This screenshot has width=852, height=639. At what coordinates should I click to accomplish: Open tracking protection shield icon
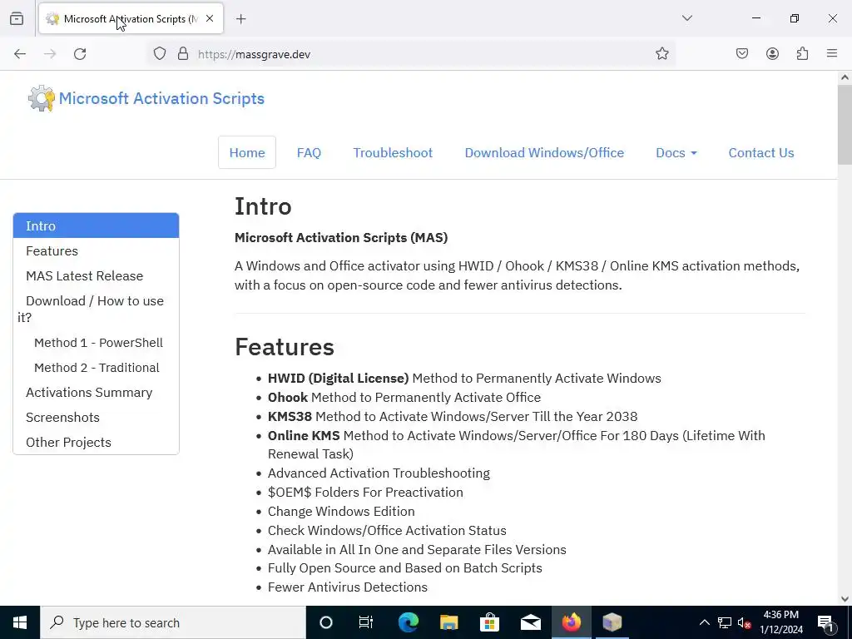159,54
